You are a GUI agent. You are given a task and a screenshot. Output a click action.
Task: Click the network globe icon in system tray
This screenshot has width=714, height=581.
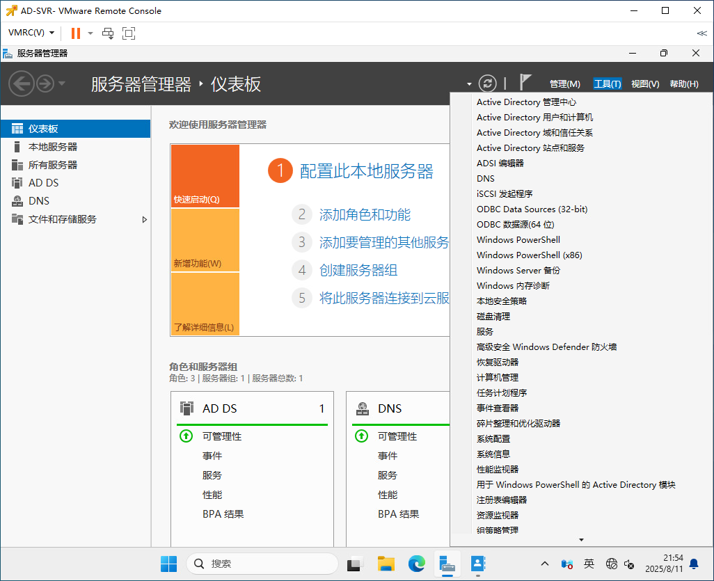(611, 564)
